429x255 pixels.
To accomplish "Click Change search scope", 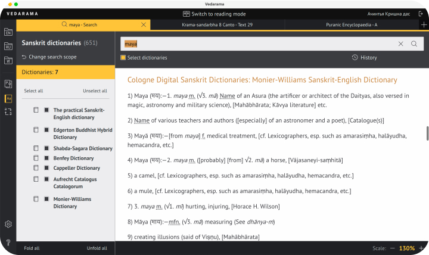I will pyautogui.click(x=49, y=57).
